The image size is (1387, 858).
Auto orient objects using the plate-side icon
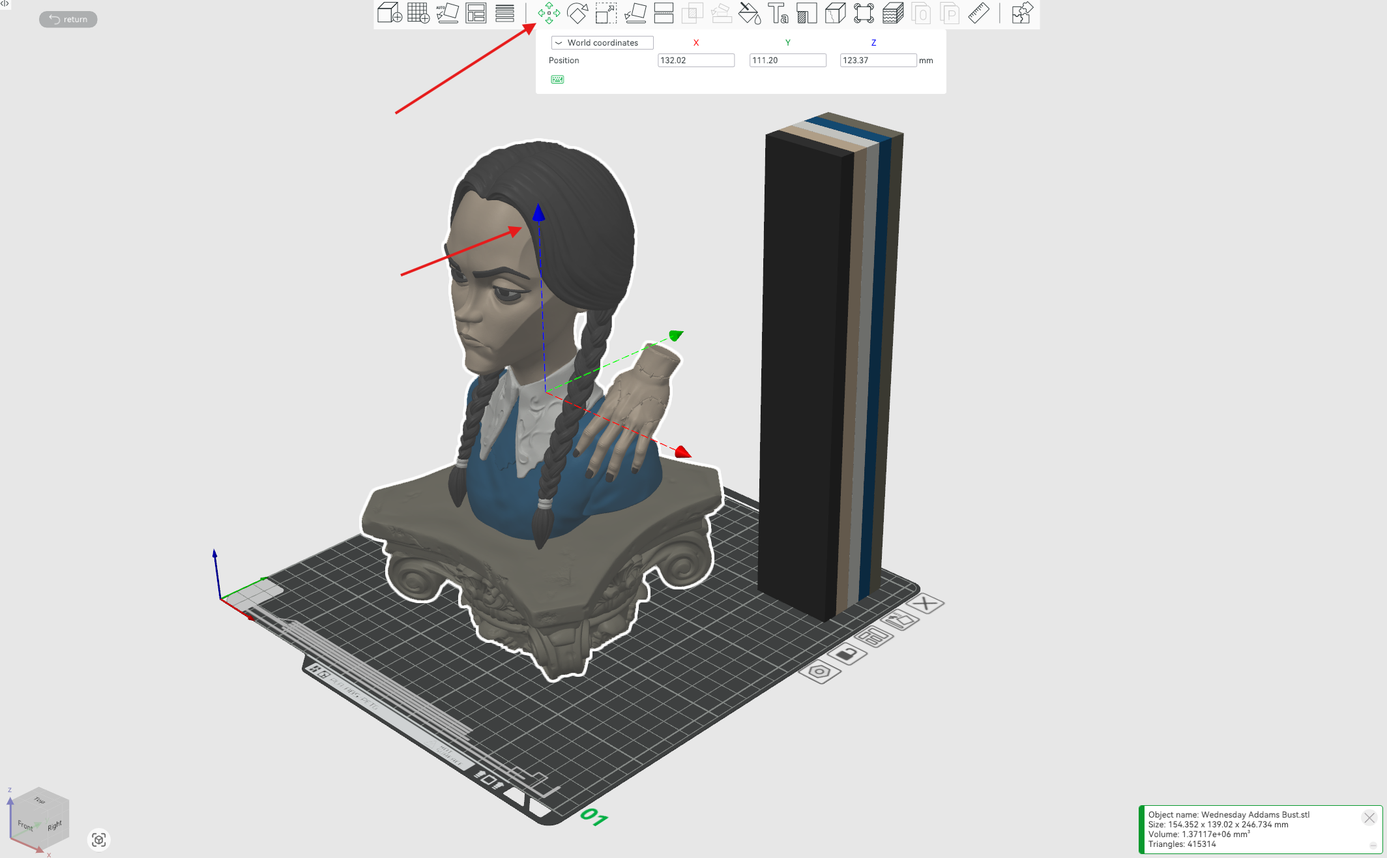click(900, 619)
